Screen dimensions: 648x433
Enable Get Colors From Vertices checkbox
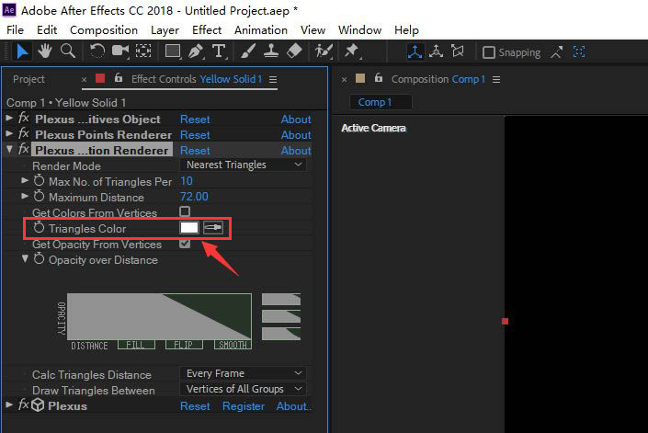[x=185, y=212]
